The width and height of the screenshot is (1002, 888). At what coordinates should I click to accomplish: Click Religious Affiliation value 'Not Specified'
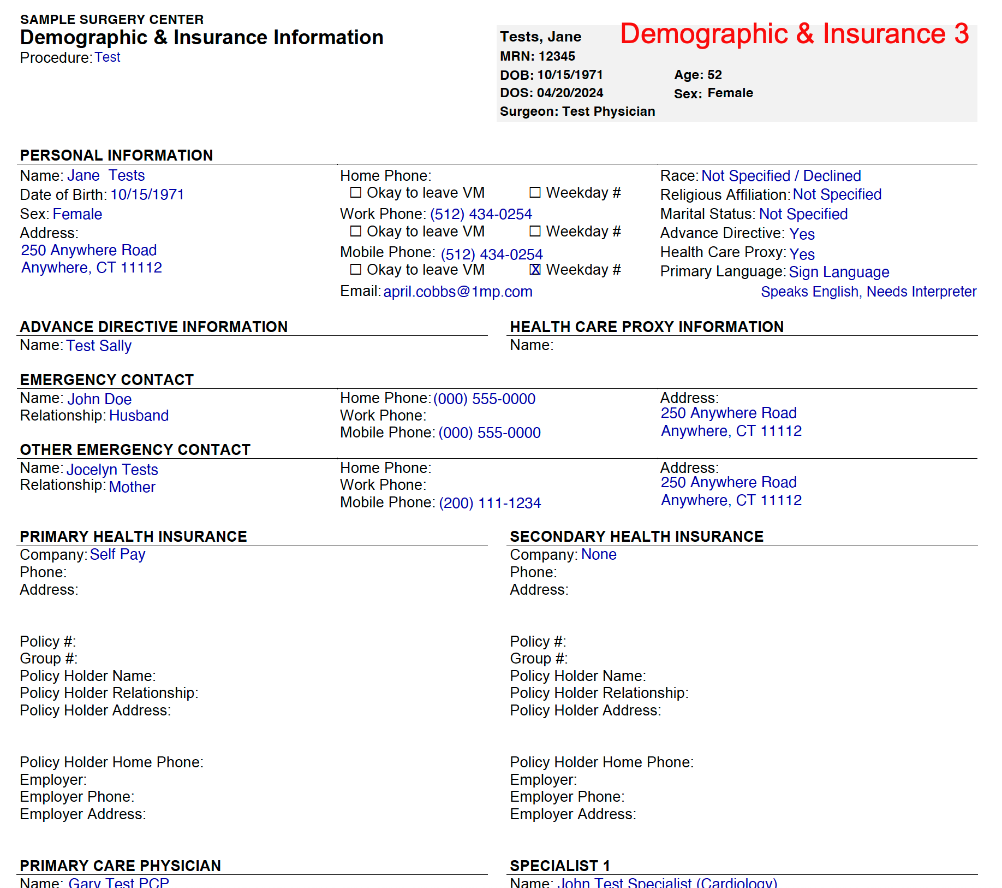[x=837, y=194]
